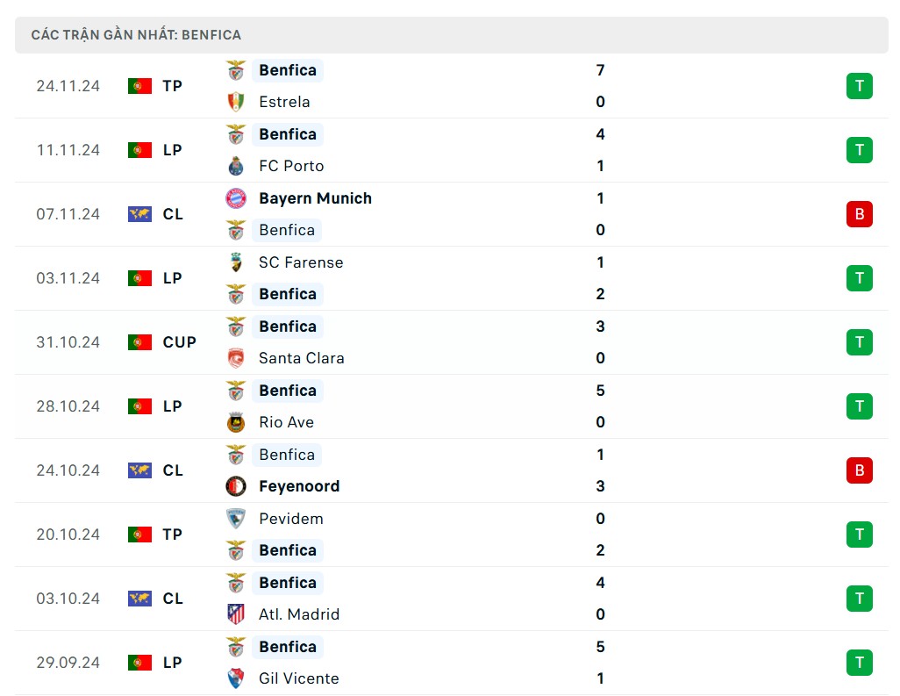The width and height of the screenshot is (900, 696).
Task: Select the Pevidem club logo
Action: tap(235, 519)
